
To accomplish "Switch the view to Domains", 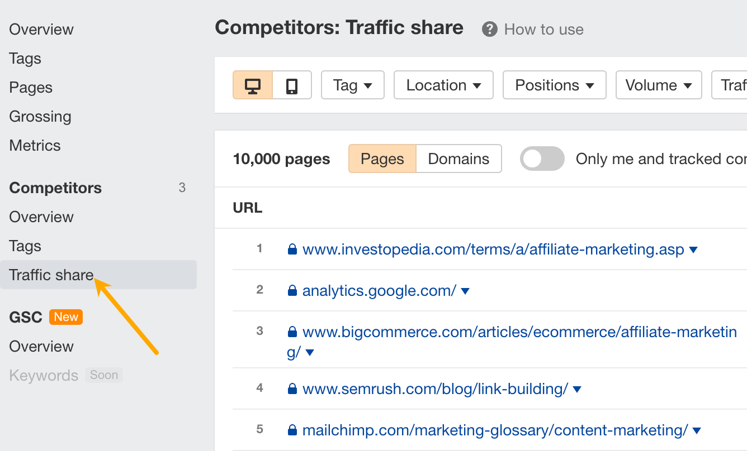I will pyautogui.click(x=458, y=159).
